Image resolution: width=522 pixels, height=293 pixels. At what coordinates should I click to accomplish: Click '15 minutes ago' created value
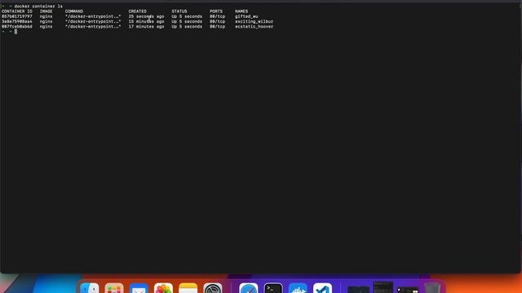(146, 21)
